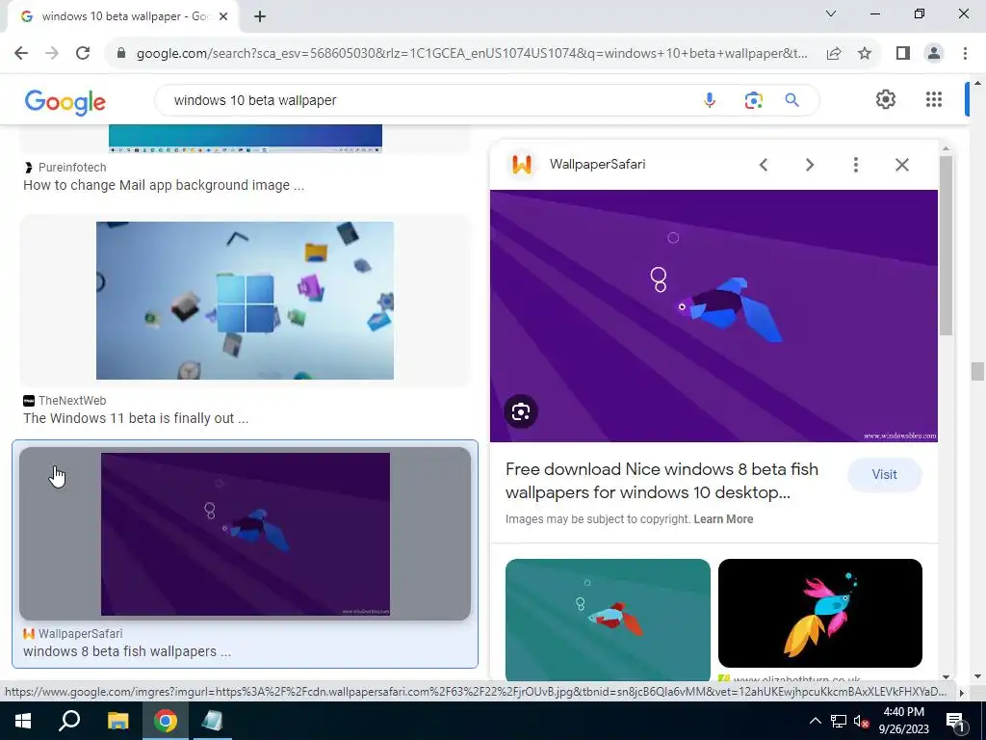The width and height of the screenshot is (986, 740).
Task: Click the address bar URL
Action: 472,54
